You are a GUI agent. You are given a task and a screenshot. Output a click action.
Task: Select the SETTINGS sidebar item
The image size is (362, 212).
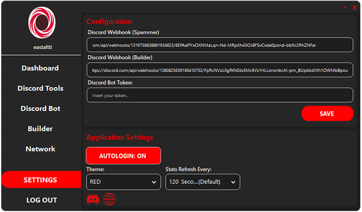click(x=41, y=179)
